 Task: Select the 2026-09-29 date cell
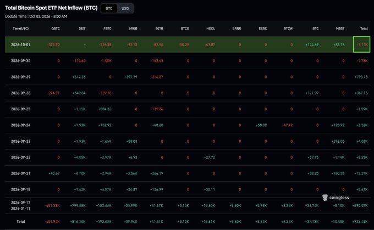pos(21,77)
